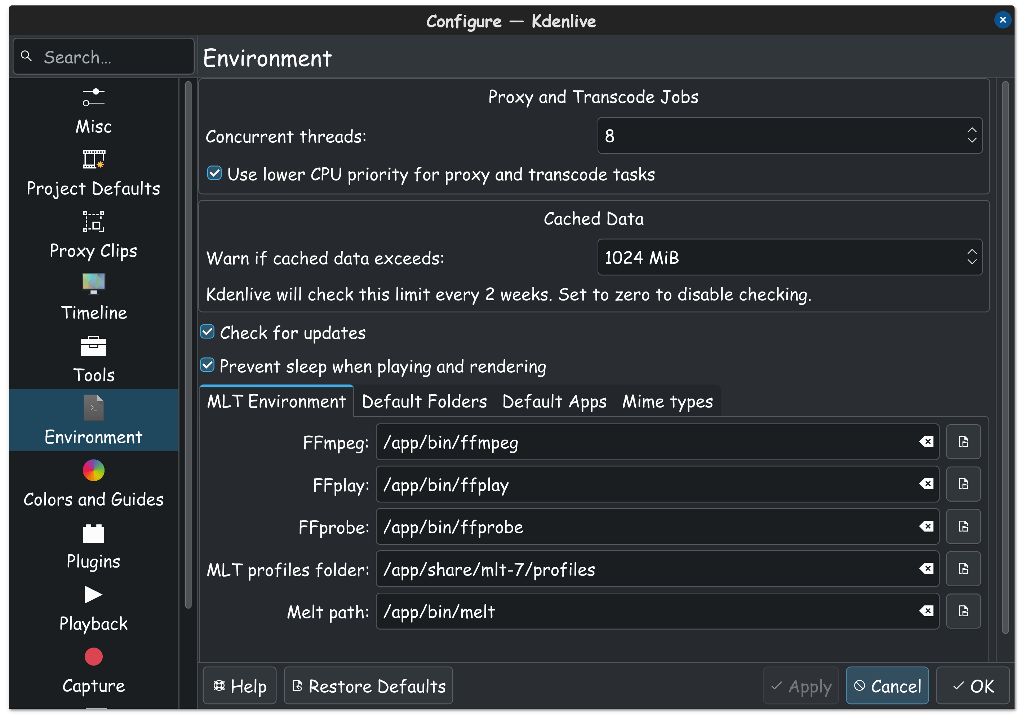Clear the FFmpeg path field
This screenshot has height=720, width=1025.
(926, 442)
